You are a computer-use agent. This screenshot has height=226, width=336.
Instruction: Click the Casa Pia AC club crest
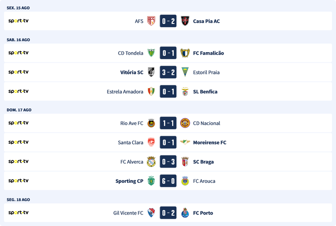click(185, 21)
